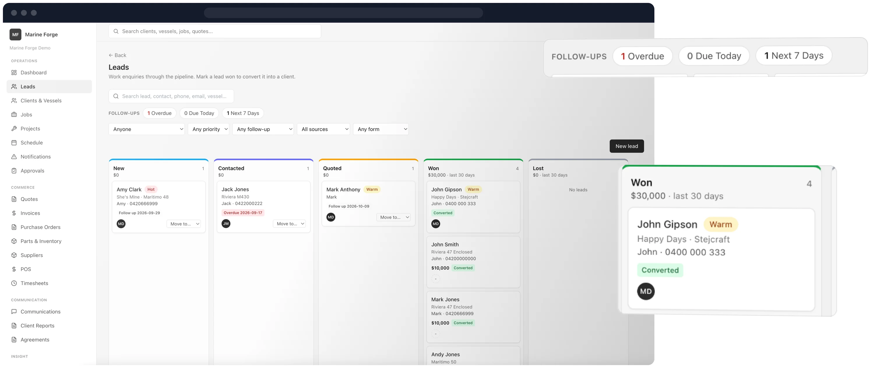Click the Jobs briefcase icon

click(14, 114)
